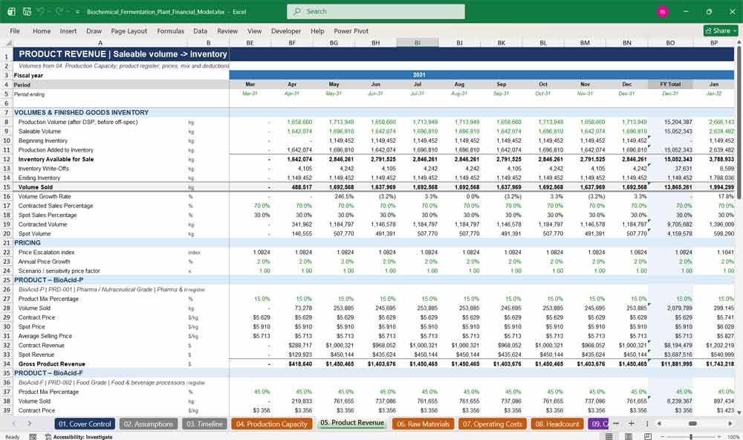Select the PRODUCT – BioAcid-F section header
The width and height of the screenshot is (743, 440).
48,373
